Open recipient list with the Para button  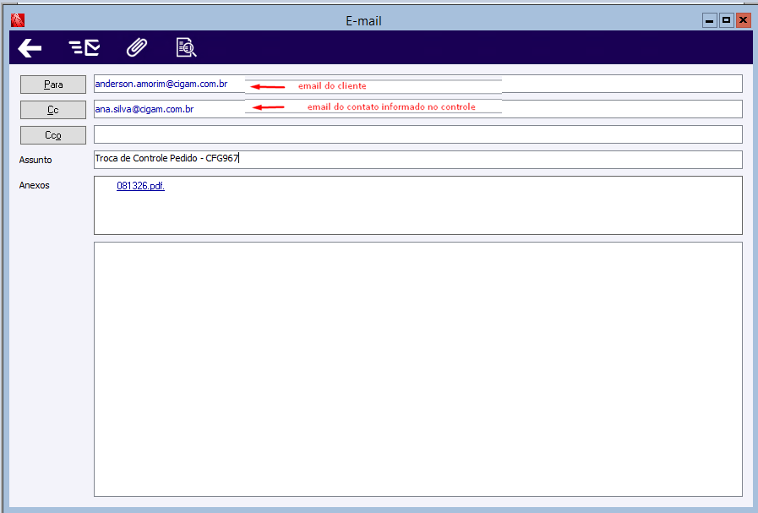pos(53,85)
